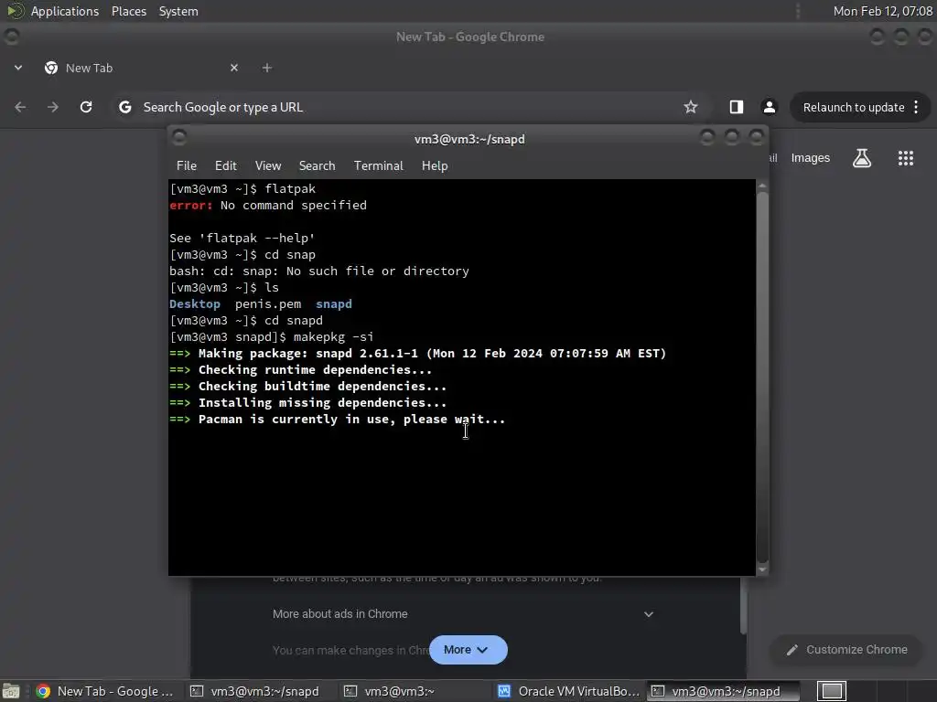Open the Chrome profile icon
This screenshot has height=702, width=937.
coord(769,107)
